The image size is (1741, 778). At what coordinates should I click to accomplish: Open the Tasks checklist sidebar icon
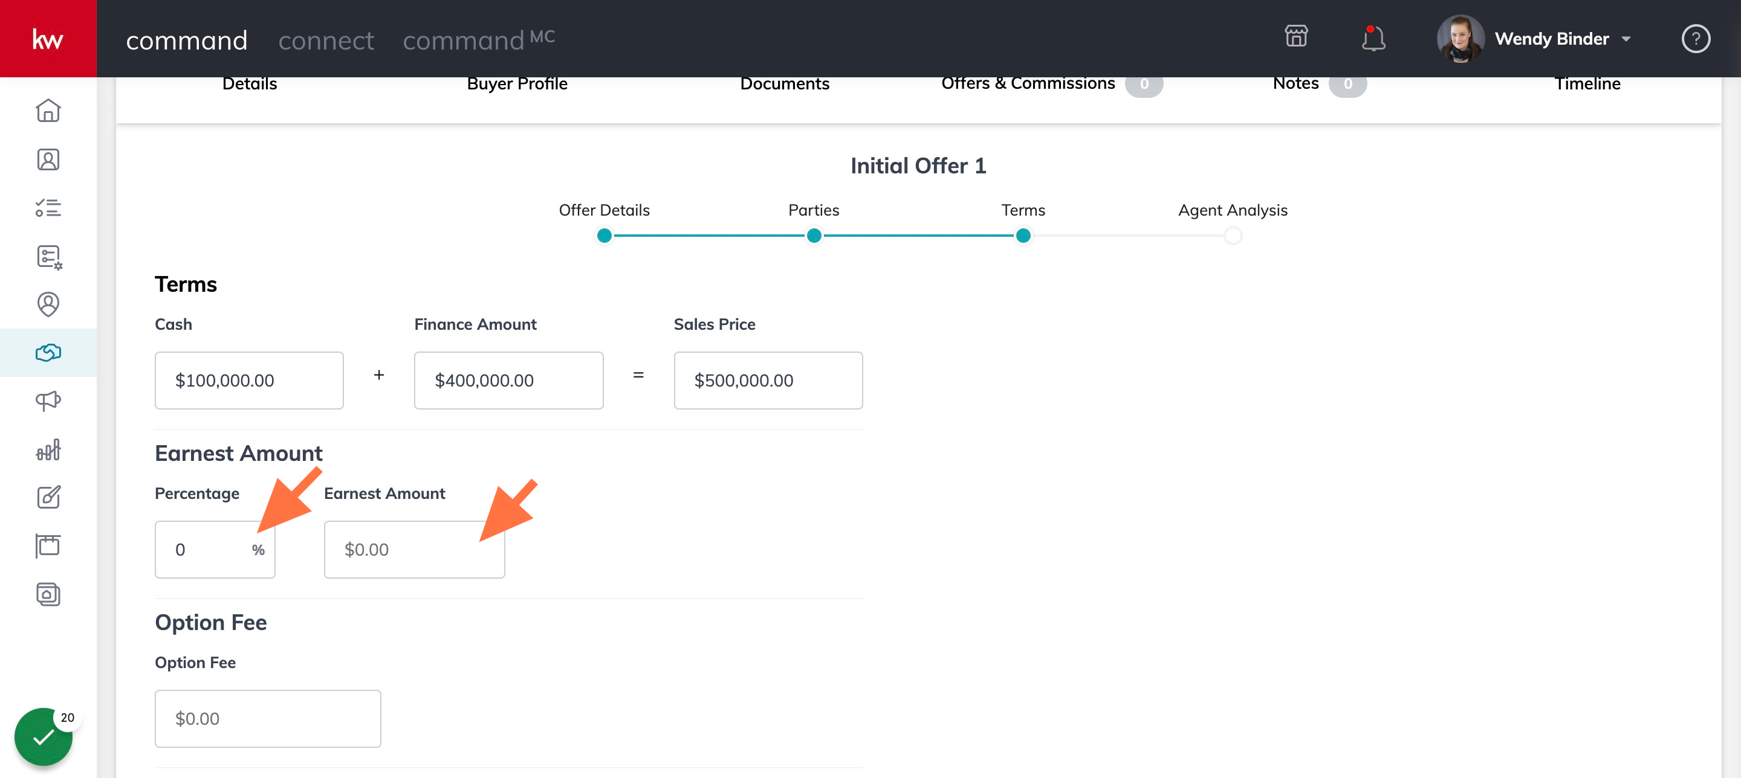click(48, 208)
